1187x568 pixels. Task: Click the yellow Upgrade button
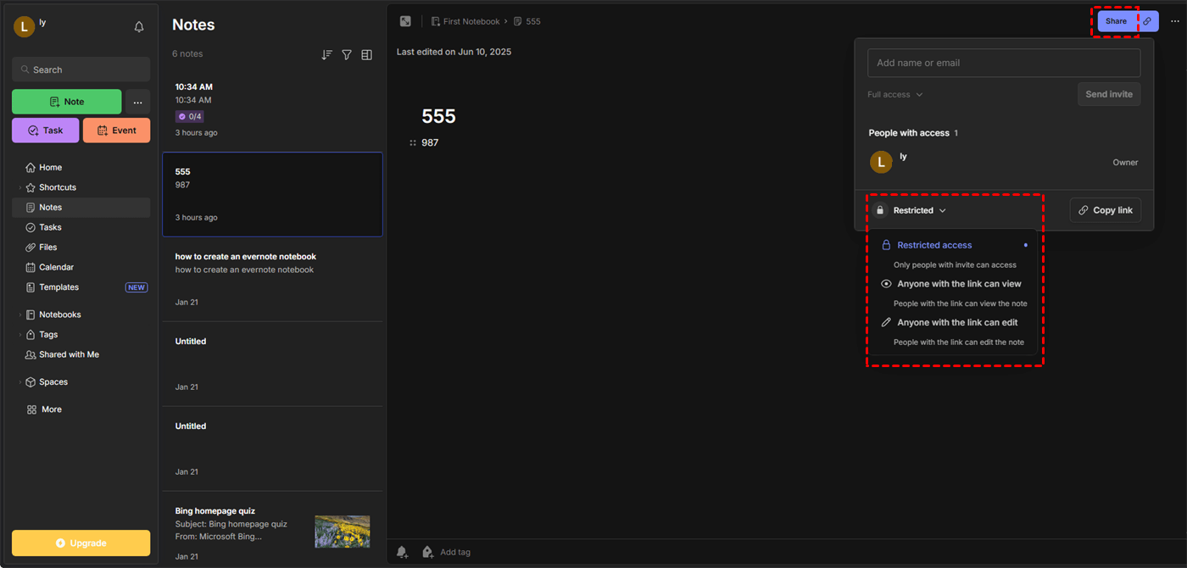coord(81,543)
